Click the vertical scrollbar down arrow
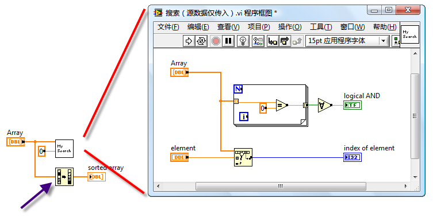433x221 pixels. tap(415, 177)
